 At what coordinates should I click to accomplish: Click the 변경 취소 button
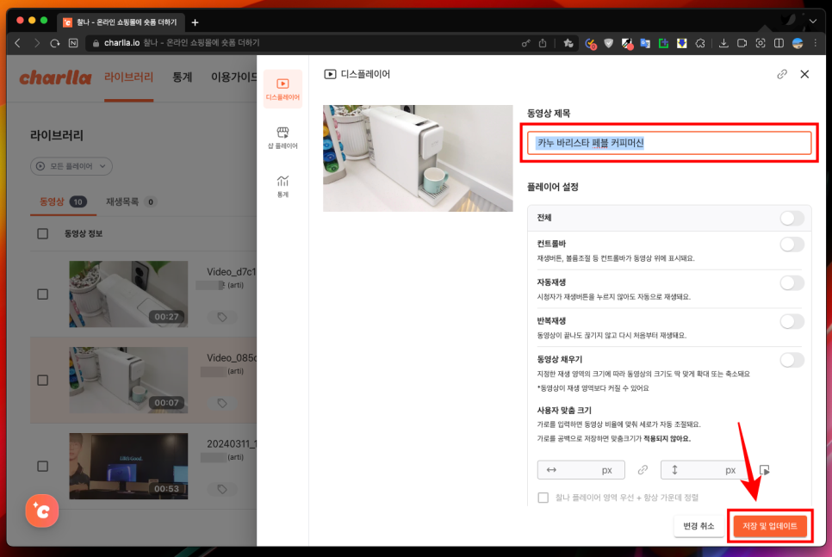pyautogui.click(x=699, y=526)
